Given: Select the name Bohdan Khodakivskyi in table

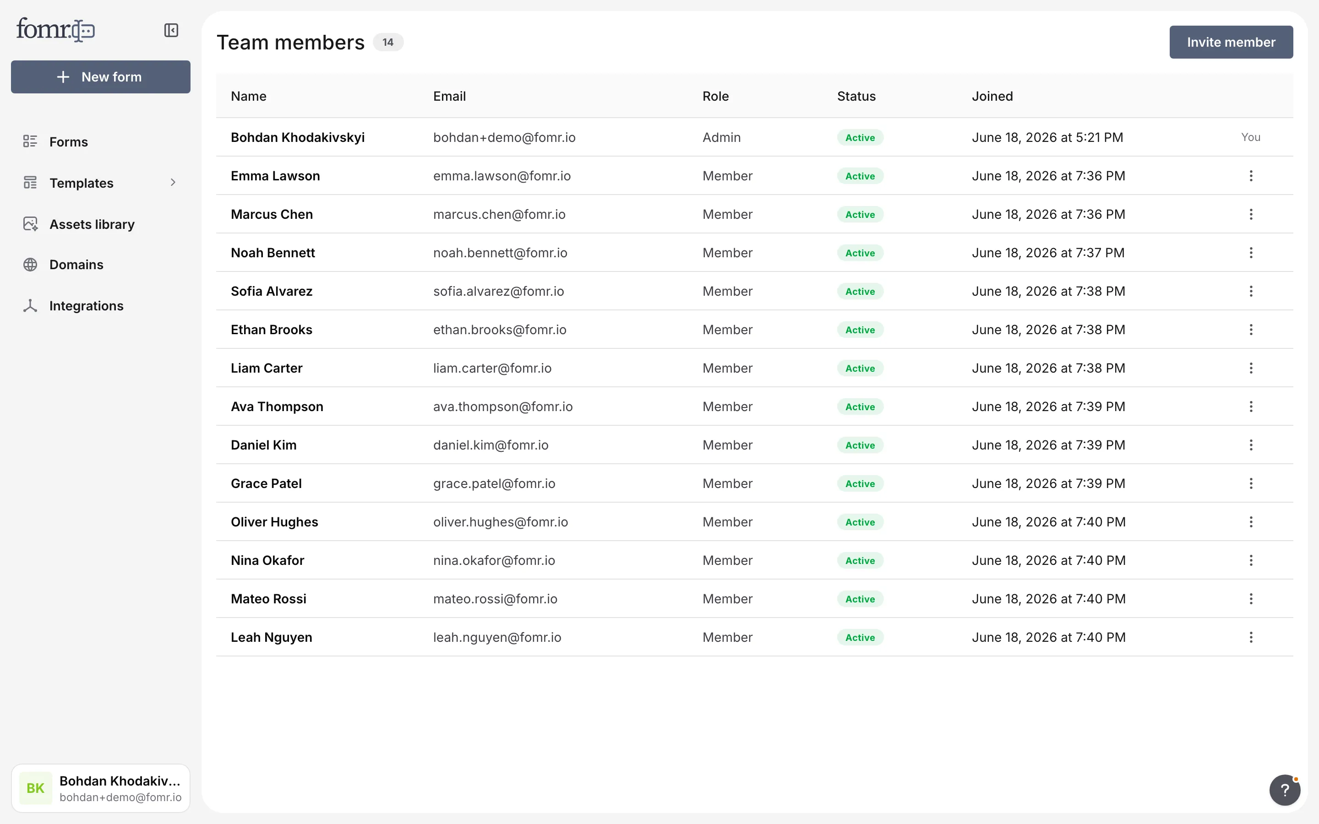Looking at the screenshot, I should pos(298,137).
